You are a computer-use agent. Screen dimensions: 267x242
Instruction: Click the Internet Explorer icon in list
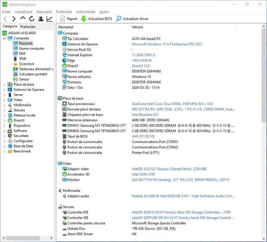click(x=64, y=55)
